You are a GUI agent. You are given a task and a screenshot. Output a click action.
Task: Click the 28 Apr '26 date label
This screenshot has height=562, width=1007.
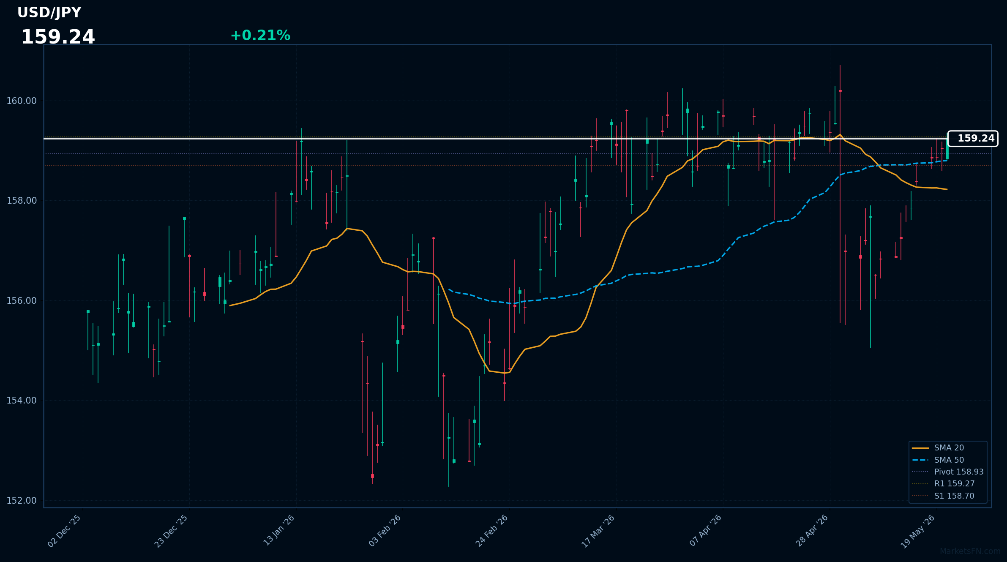812,531
